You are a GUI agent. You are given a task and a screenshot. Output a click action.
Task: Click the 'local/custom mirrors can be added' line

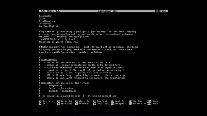click(81, 68)
